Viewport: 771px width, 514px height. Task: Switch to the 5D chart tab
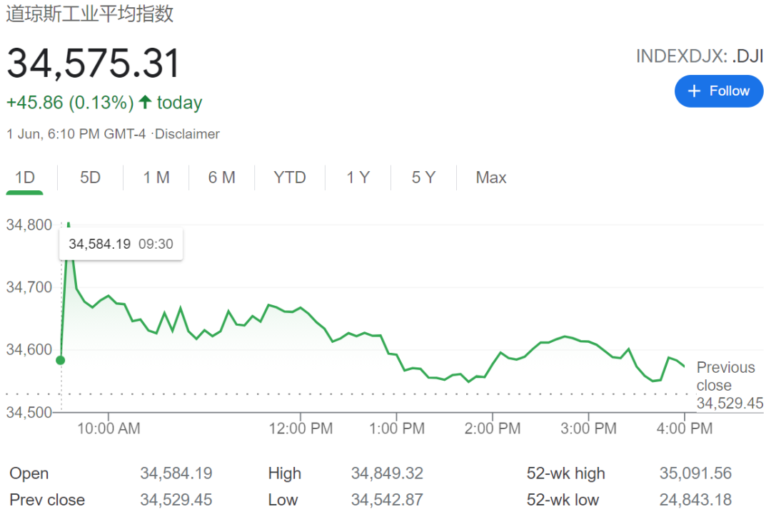(x=90, y=178)
